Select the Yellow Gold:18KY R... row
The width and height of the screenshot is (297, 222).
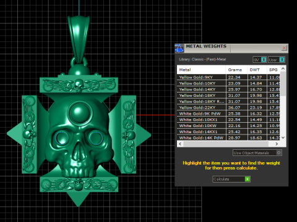228,101
